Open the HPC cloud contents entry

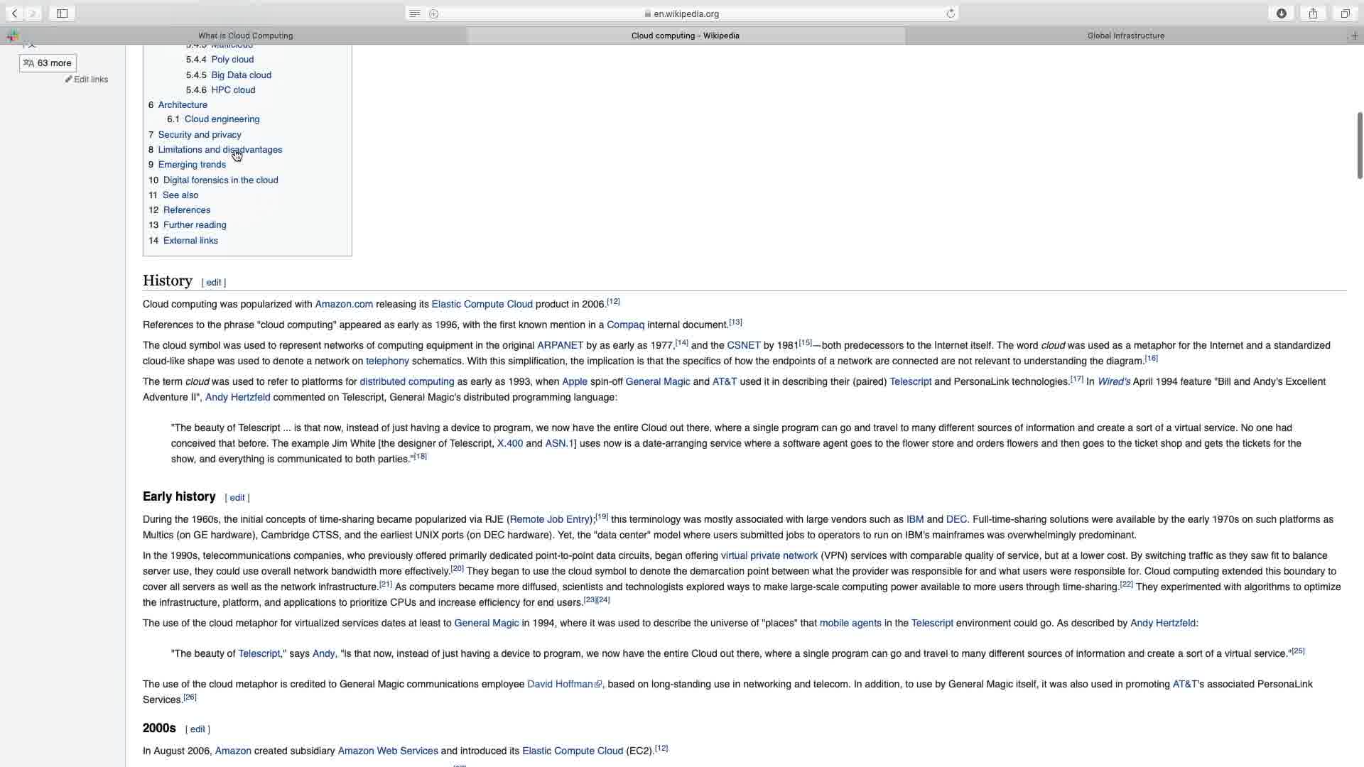(233, 90)
